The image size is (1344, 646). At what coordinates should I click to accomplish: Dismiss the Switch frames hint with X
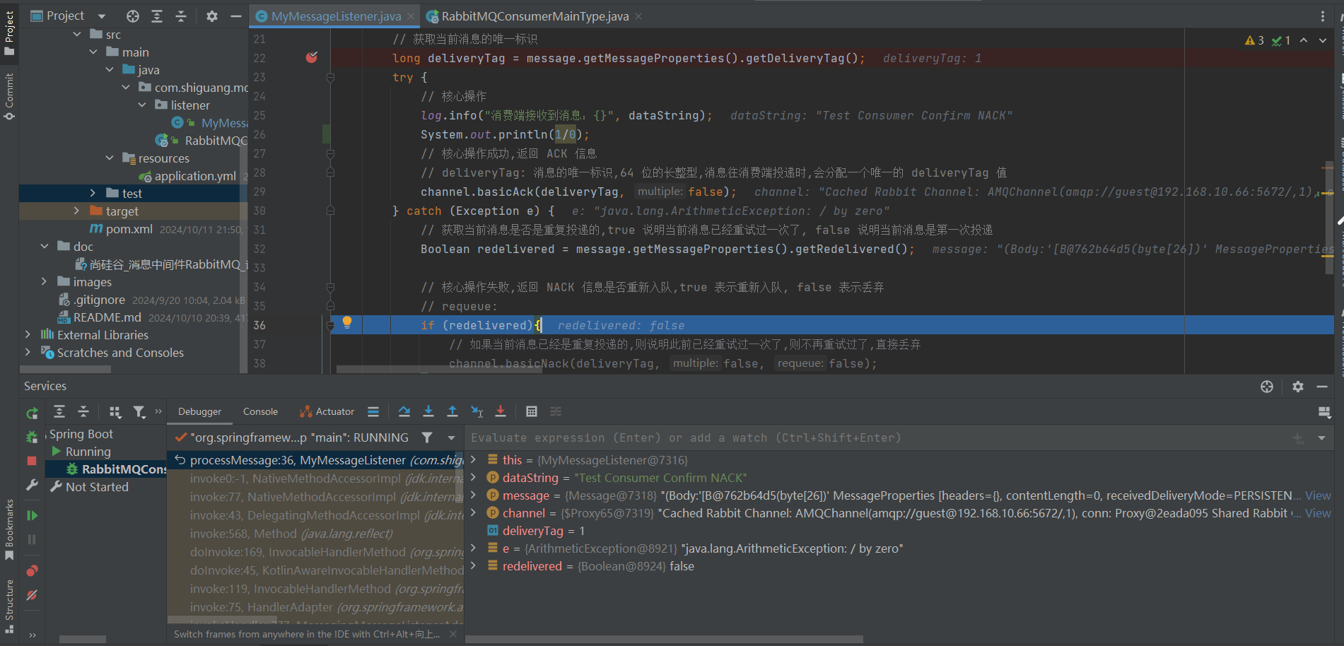tap(453, 634)
